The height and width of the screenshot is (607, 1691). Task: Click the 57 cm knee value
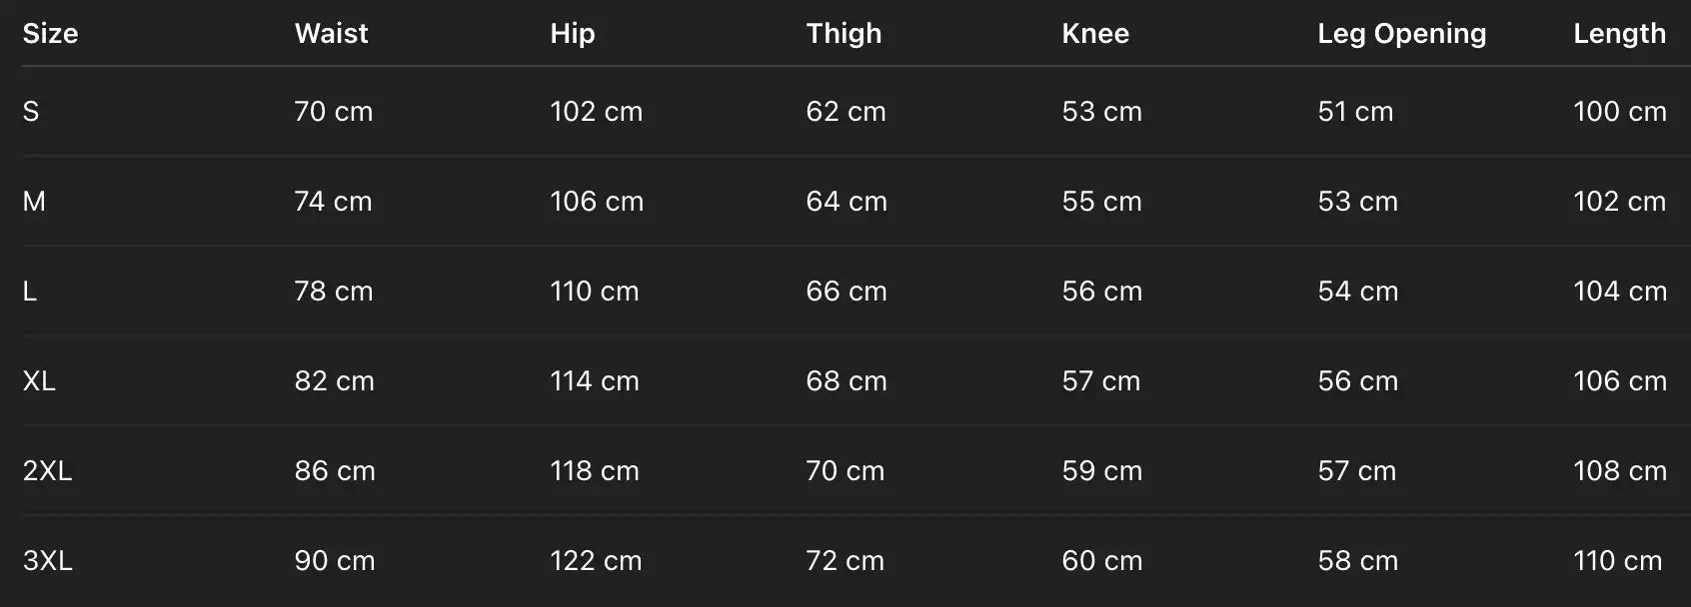click(1100, 381)
